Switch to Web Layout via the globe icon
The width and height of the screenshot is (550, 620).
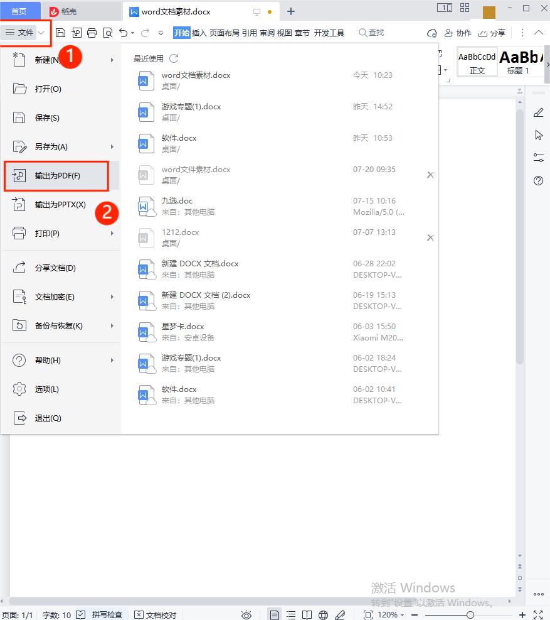(x=323, y=614)
